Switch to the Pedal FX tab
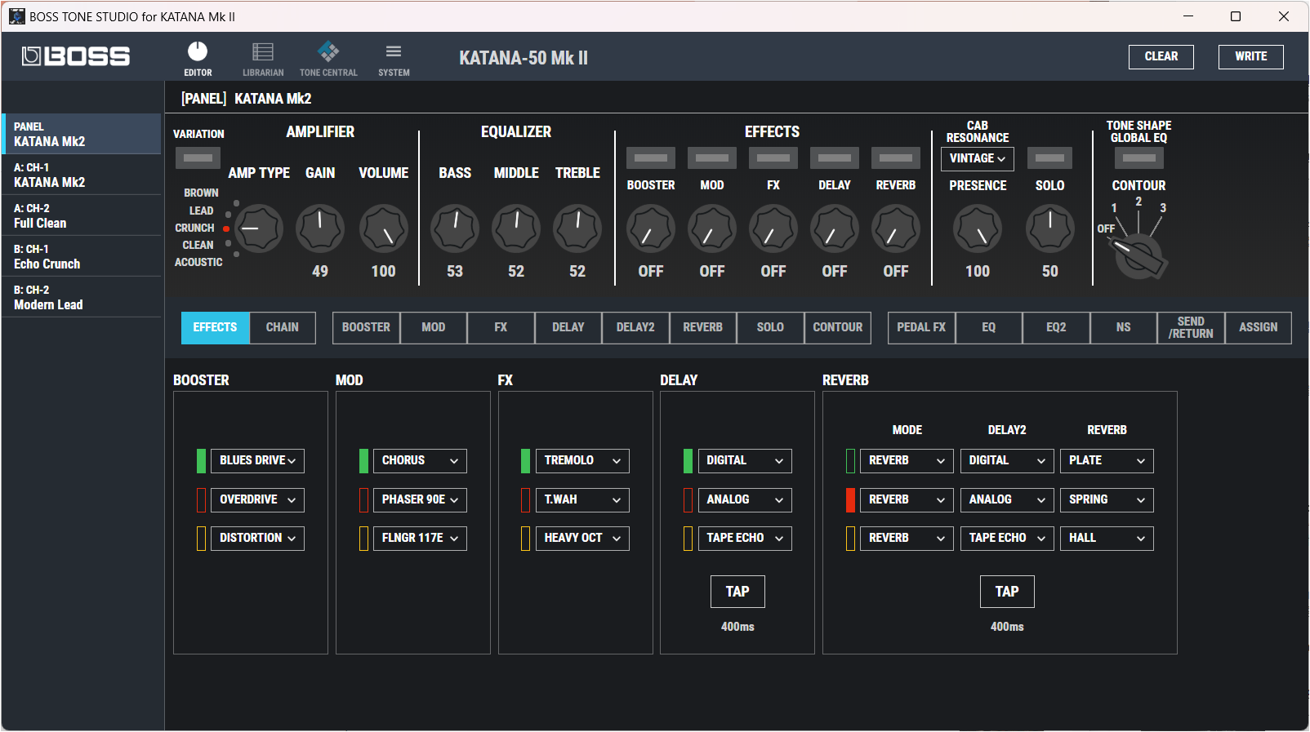Screen dimensions: 1310x732 [x=921, y=328]
